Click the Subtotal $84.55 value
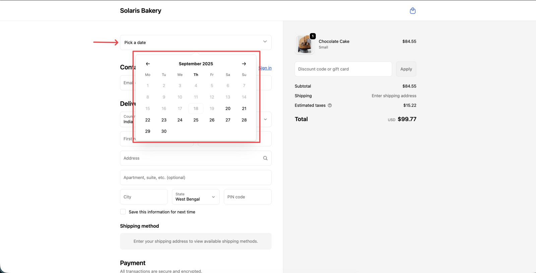Viewport: 536px width, 273px height. tap(409, 86)
